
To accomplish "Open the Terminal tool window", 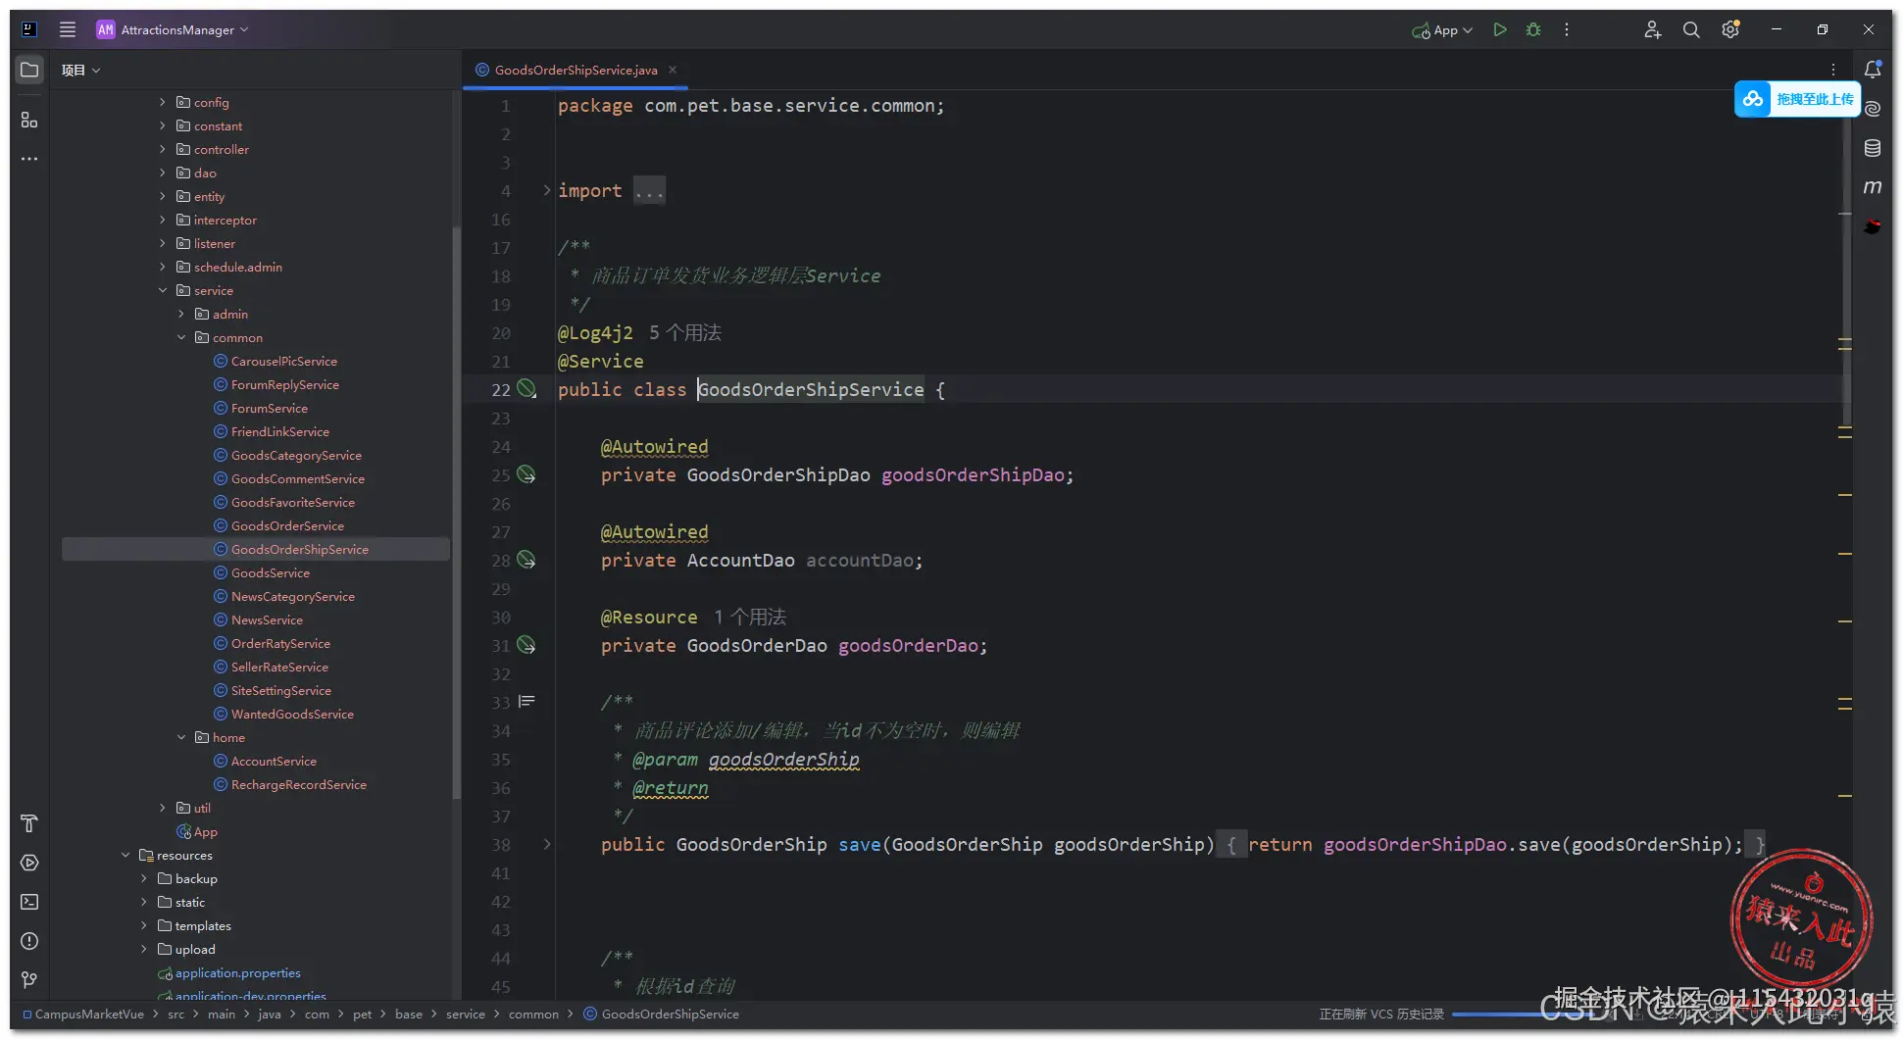I will coord(29,902).
